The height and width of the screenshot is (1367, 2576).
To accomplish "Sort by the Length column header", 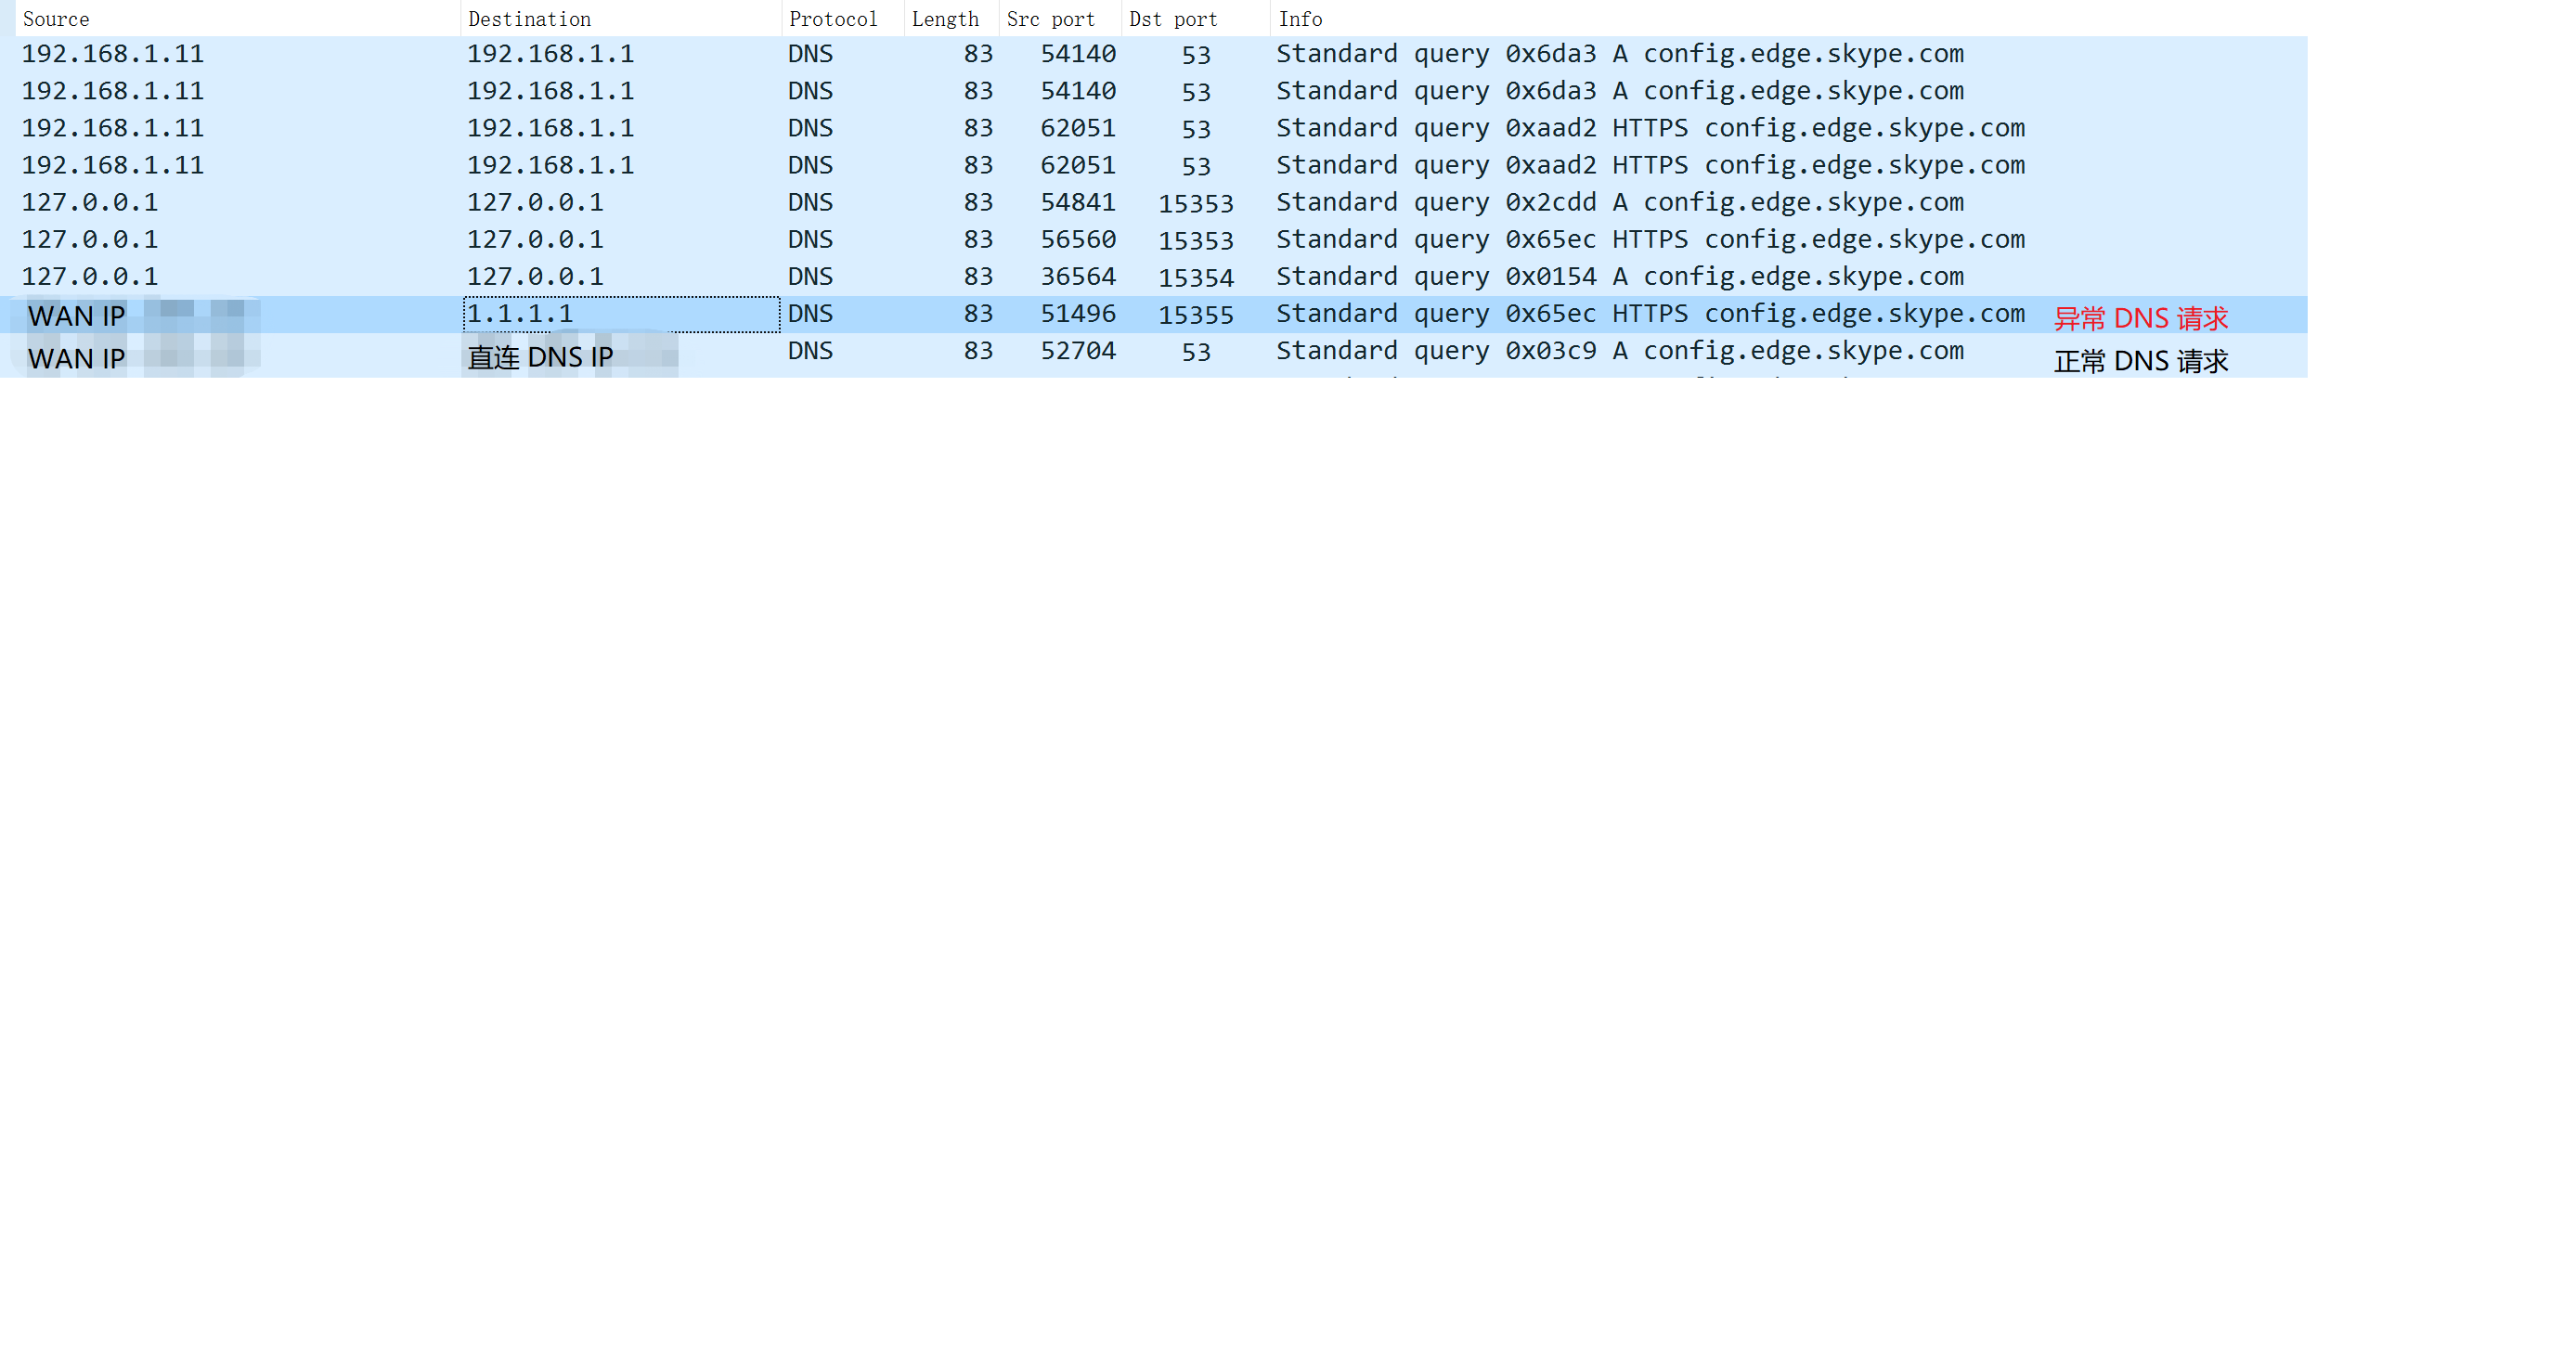I will pyautogui.click(x=944, y=18).
